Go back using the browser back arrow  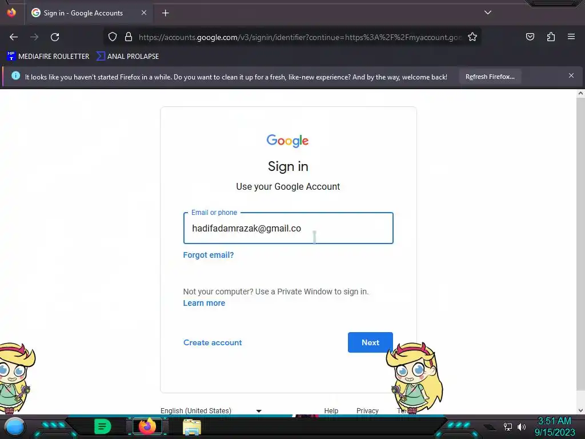[x=14, y=37]
